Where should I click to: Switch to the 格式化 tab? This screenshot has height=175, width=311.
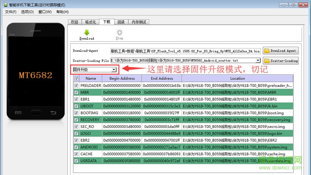pos(90,22)
